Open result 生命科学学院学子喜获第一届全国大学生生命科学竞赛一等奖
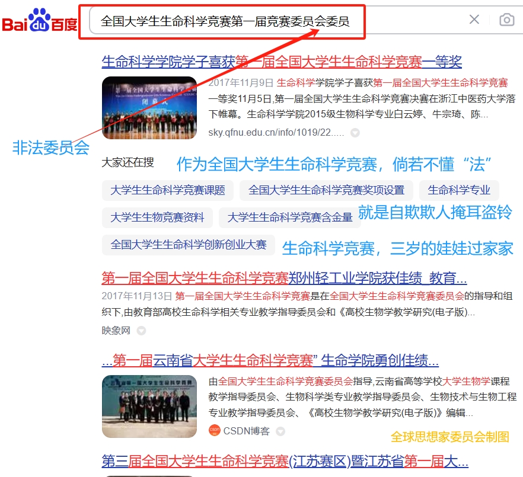The width and height of the screenshot is (523, 477). 282,62
